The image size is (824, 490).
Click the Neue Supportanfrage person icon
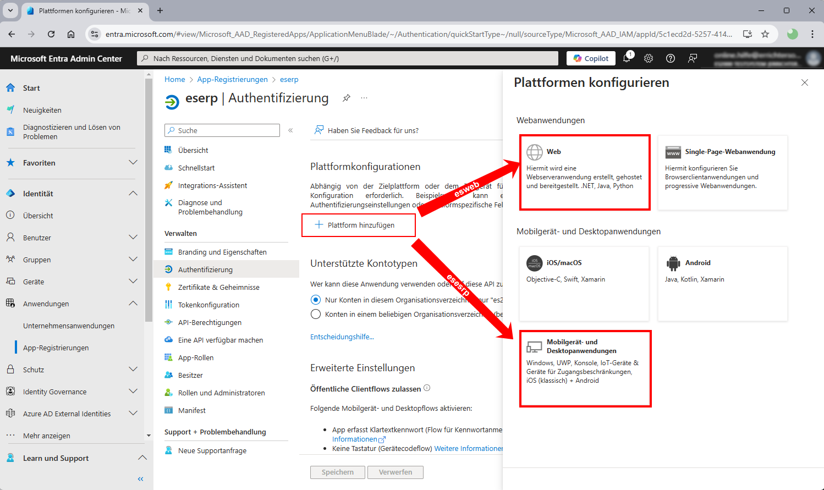point(168,450)
